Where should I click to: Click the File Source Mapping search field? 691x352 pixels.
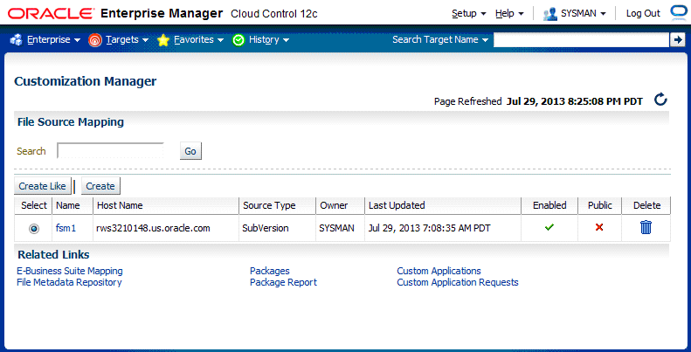[110, 150]
